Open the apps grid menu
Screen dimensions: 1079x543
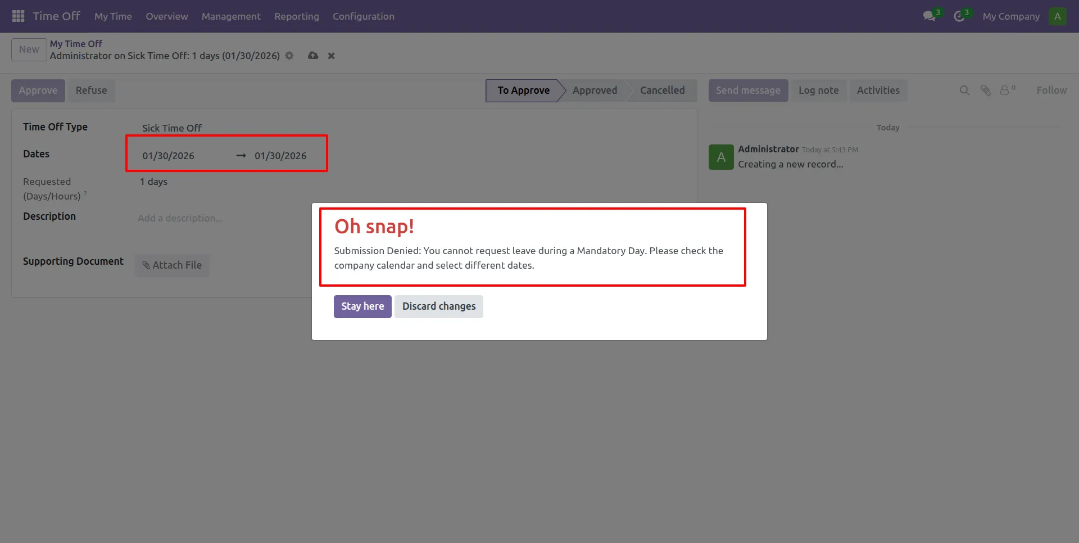17,16
